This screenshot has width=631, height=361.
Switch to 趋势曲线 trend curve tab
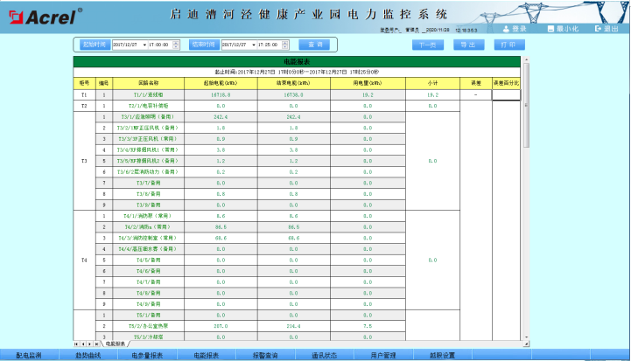(x=88, y=355)
